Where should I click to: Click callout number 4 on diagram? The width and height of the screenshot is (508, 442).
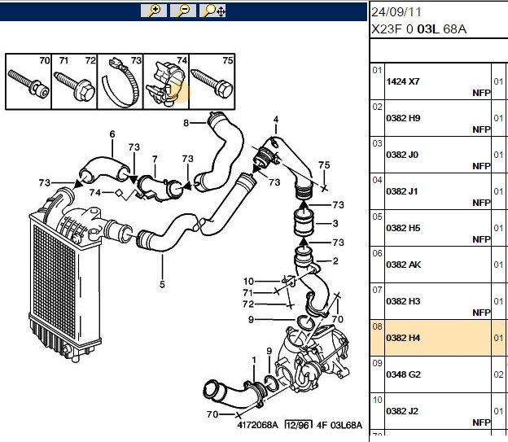coord(276,119)
